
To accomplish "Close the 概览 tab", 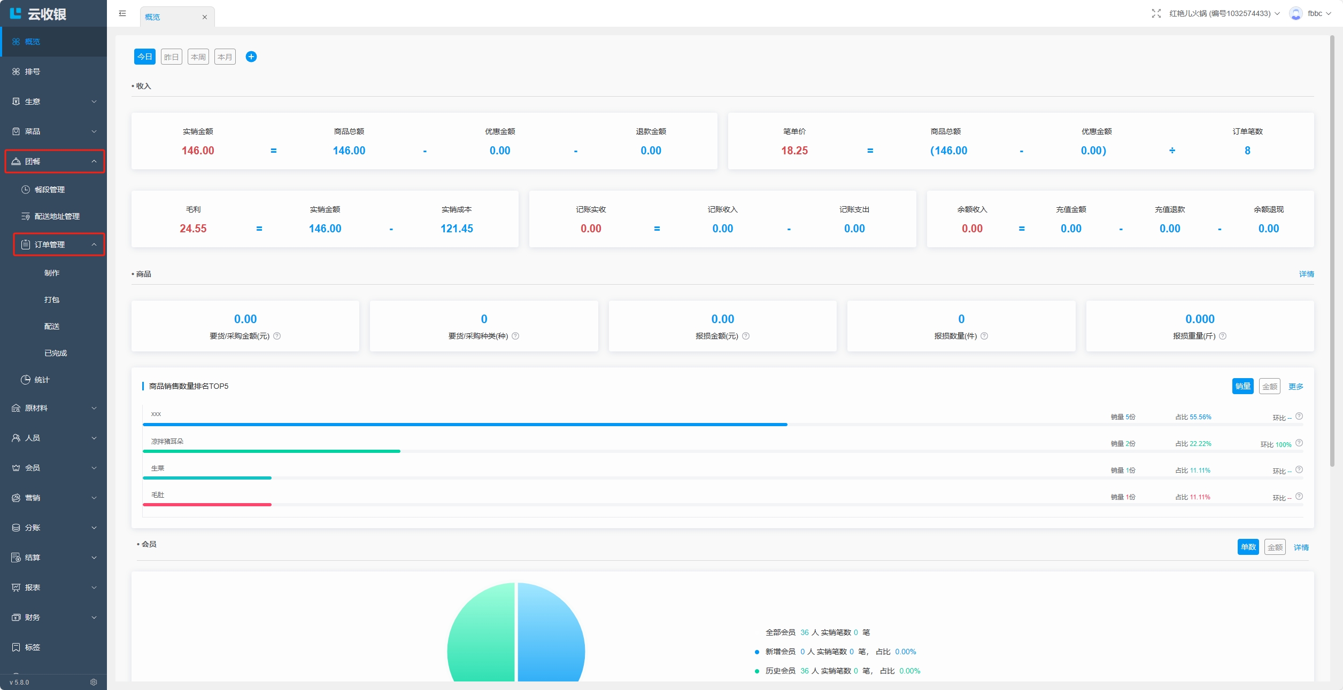I will pos(204,17).
